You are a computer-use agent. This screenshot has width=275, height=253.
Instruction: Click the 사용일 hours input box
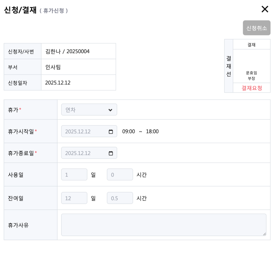(120, 175)
